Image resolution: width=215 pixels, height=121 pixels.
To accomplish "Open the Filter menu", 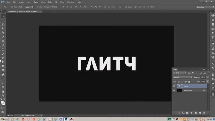I will click(x=50, y=2).
